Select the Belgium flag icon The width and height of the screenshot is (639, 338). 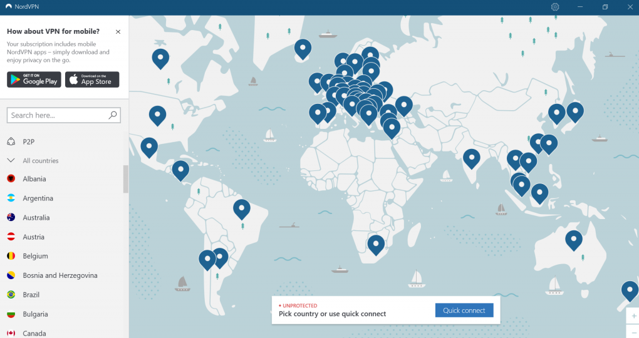coord(11,256)
